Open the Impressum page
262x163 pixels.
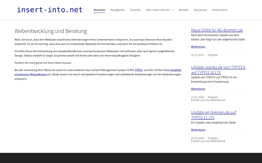200,10
